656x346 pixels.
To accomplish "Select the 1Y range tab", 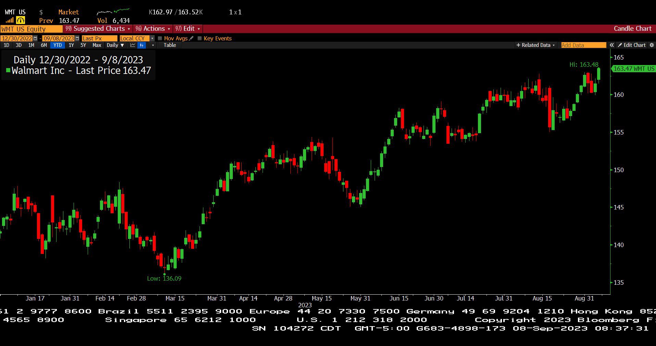I will 71,45.
